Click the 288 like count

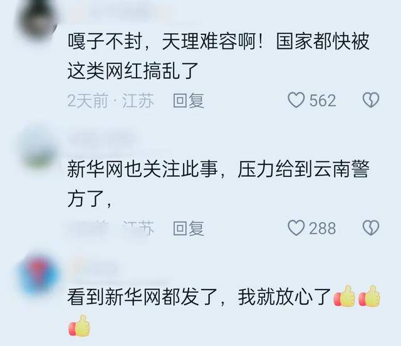[322, 228]
